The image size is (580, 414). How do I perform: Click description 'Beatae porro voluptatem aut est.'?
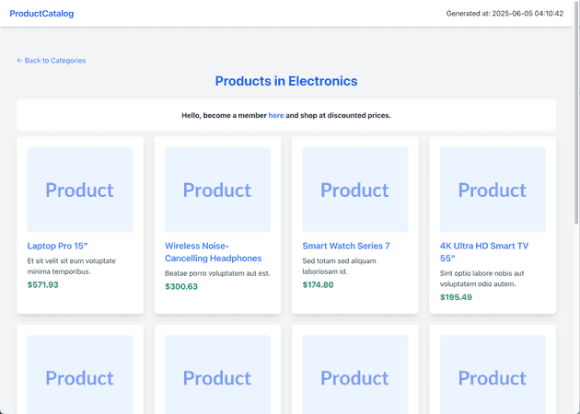click(x=217, y=273)
